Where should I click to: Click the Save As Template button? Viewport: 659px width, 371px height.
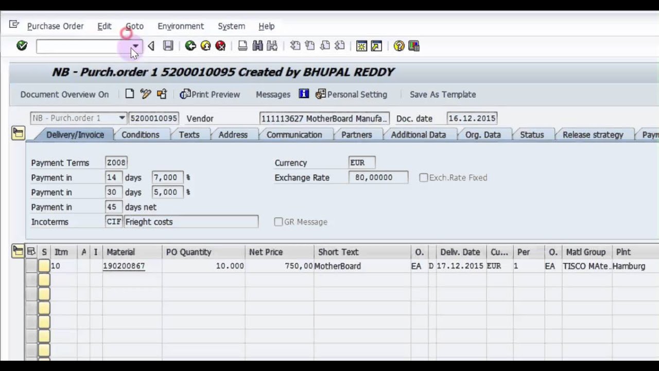(443, 94)
